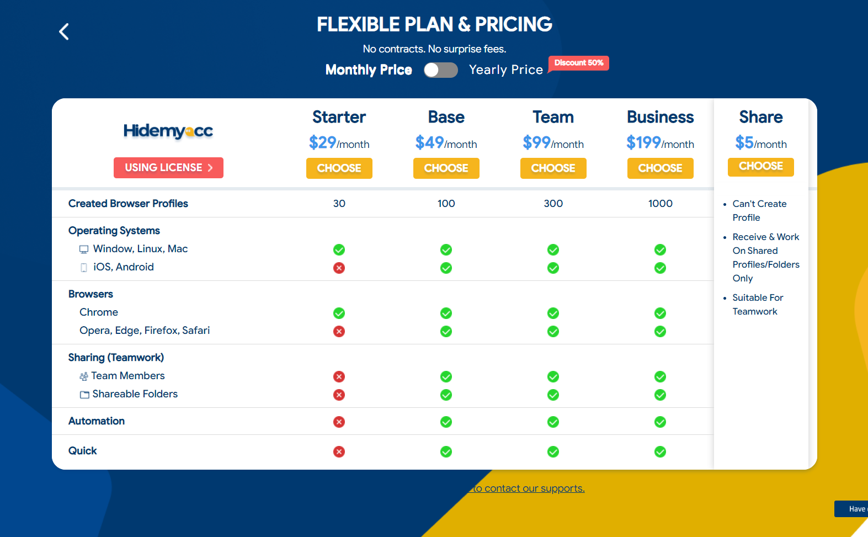Screen dimensions: 868x537
Task: Choose the Team plan
Action: [553, 168]
